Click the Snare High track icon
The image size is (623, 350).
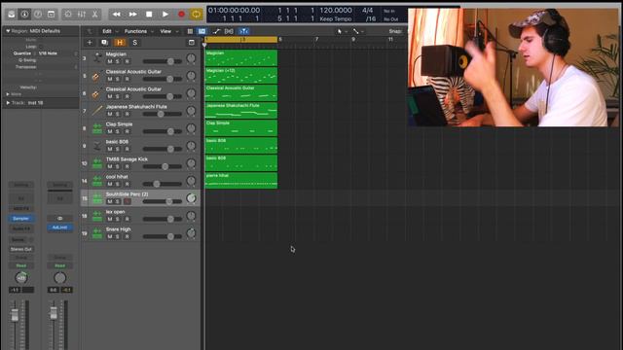pos(97,233)
